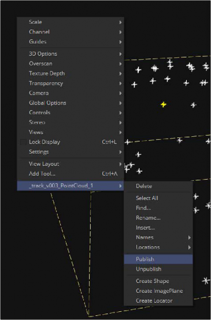The width and height of the screenshot is (211, 320).
Task: Expand the Names submenu arrow
Action: 190,238
